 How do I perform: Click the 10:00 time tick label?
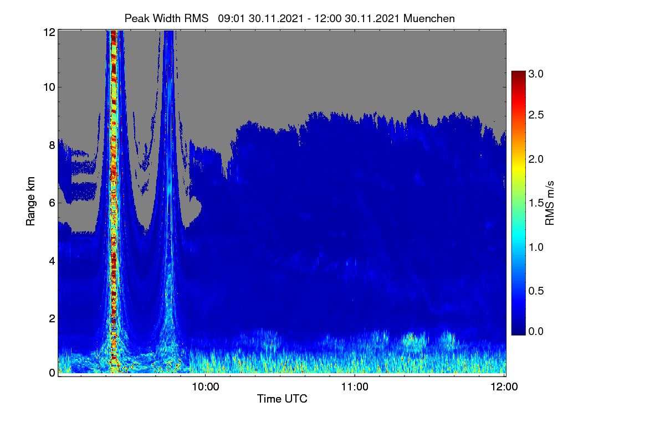point(205,387)
